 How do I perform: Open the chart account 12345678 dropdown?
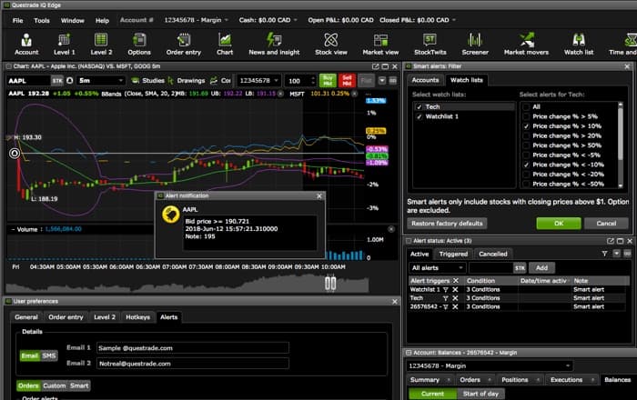coord(258,81)
